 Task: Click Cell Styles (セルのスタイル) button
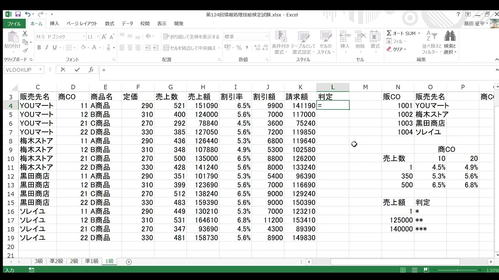326,42
